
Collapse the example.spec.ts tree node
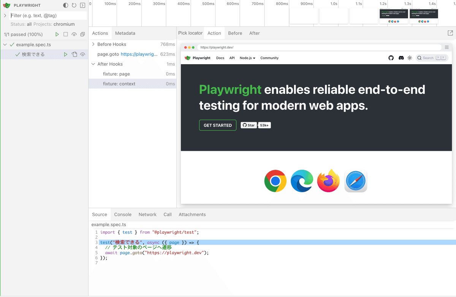click(5, 44)
